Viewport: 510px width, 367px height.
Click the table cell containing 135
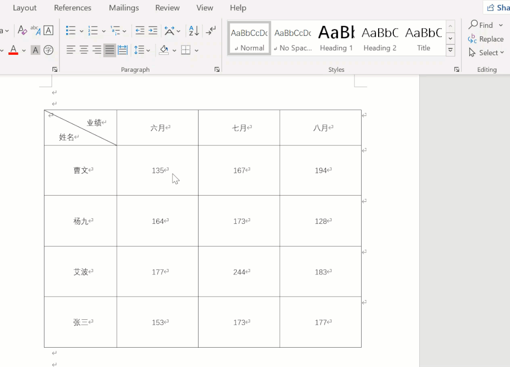[x=158, y=171]
